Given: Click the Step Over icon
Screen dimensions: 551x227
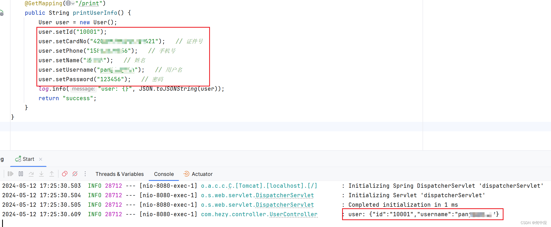Looking at the screenshot, I should [31, 174].
